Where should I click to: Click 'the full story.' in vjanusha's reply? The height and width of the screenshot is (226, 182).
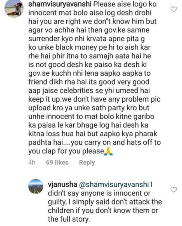(x=69, y=219)
